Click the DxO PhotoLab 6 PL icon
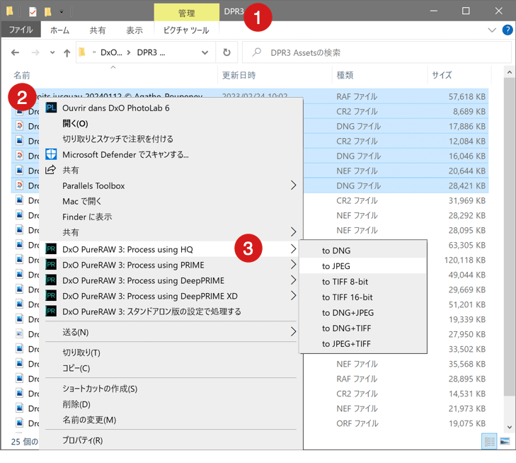This screenshot has height=463, width=516. coord(51,108)
